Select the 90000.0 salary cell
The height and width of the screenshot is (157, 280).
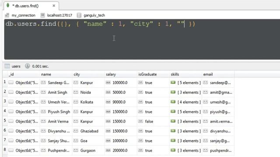(x=121, y=102)
